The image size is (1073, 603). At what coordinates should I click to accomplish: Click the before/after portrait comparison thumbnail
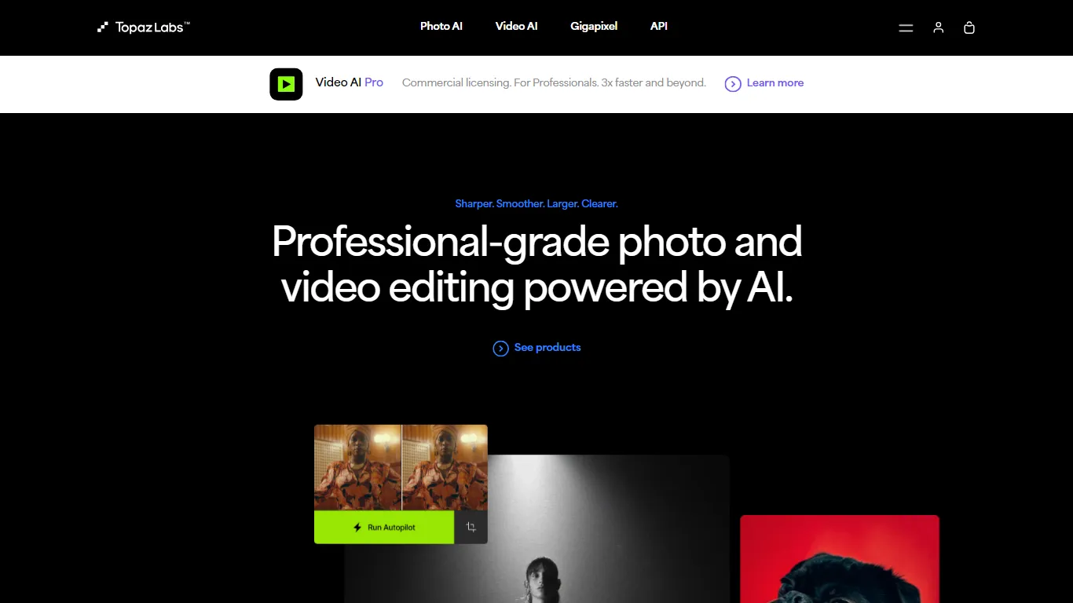click(x=401, y=468)
